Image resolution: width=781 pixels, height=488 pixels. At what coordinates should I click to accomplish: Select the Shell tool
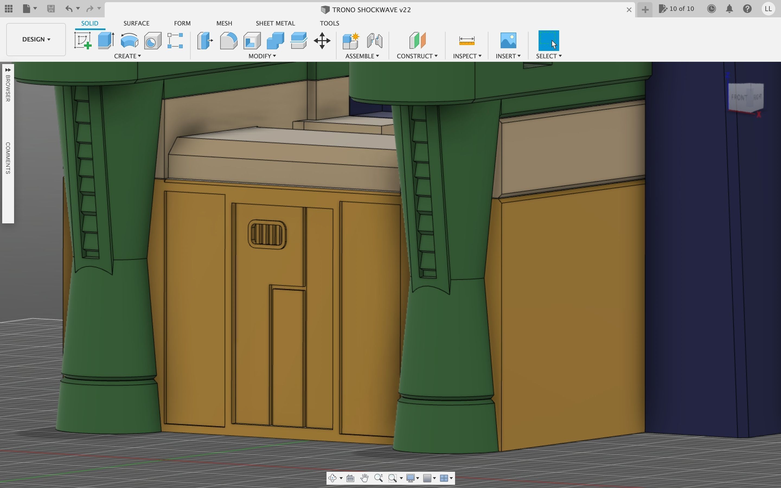click(252, 41)
